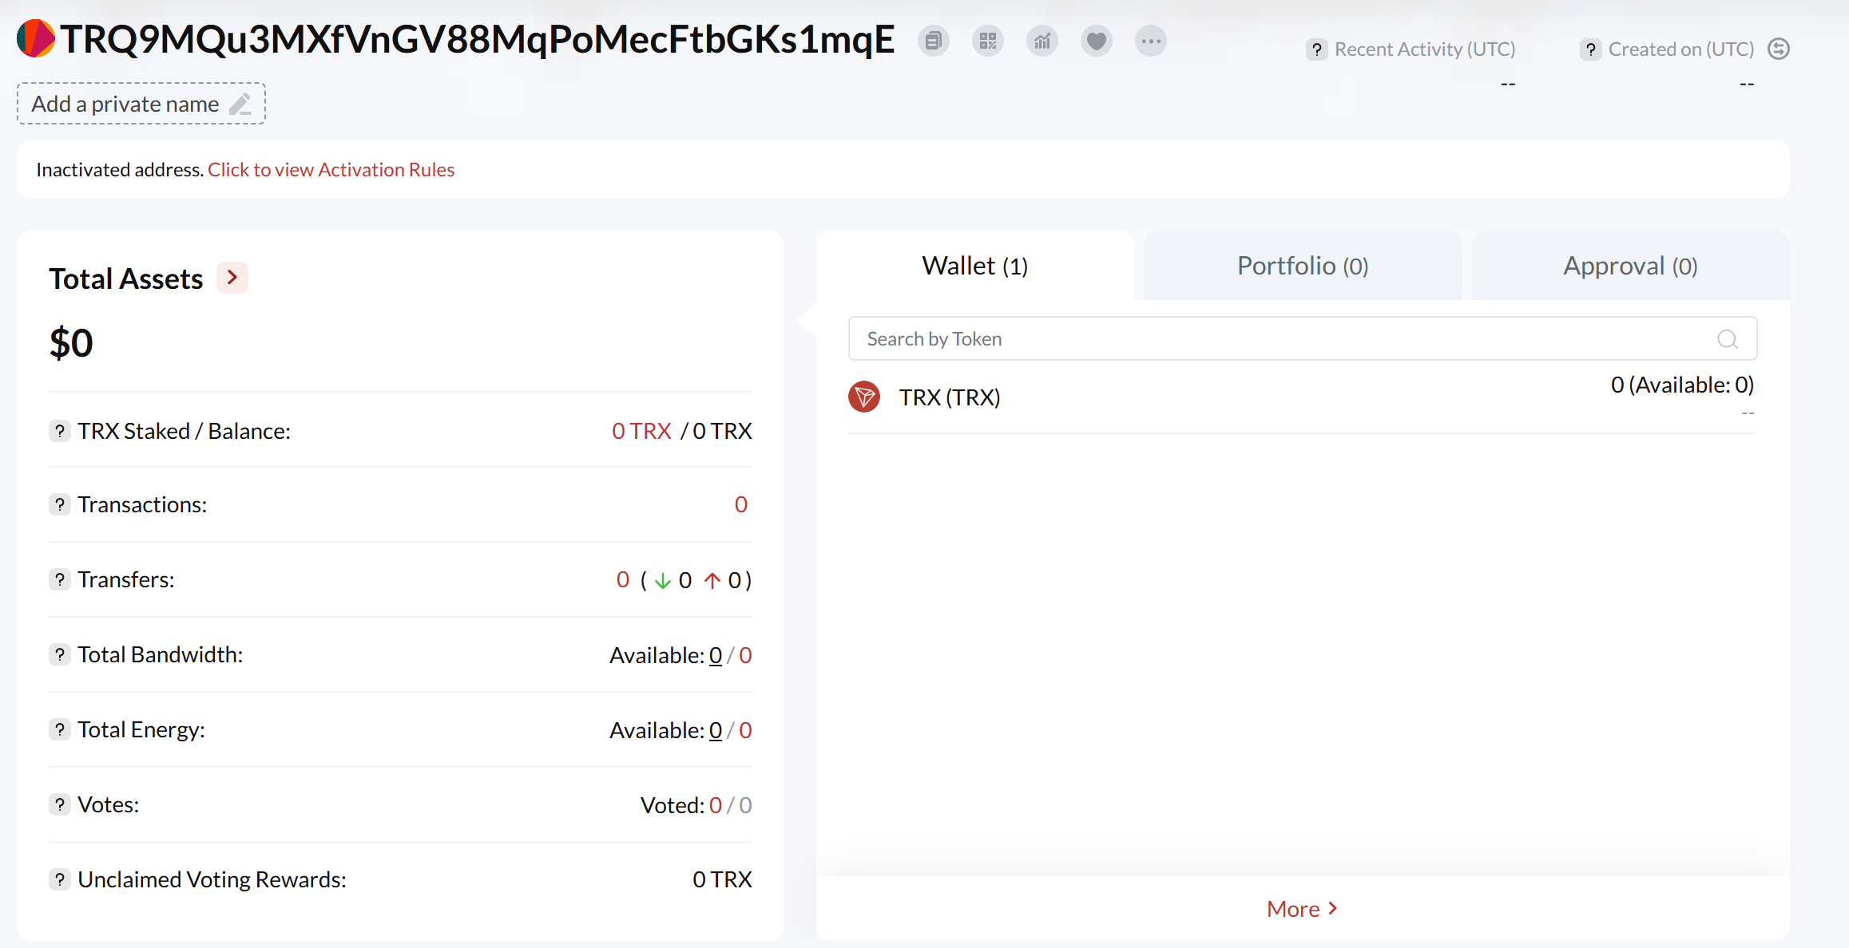Switch to the Portfolio tab

pos(1303,266)
